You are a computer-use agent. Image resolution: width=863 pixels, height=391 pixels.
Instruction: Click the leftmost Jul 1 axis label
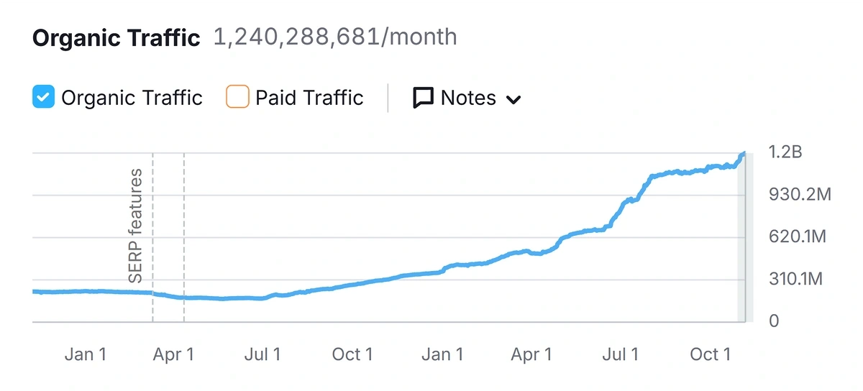264,354
